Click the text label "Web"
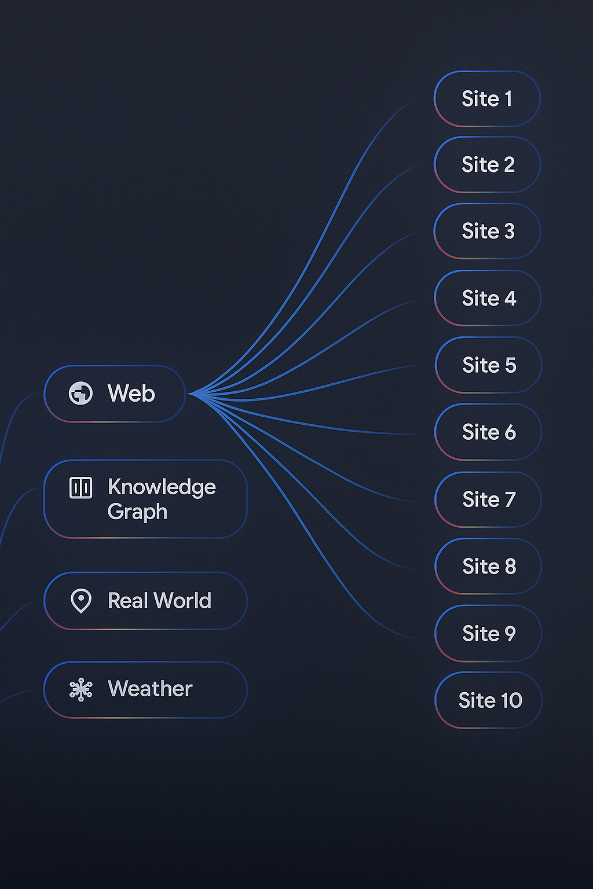Image resolution: width=593 pixels, height=889 pixels. coord(131,394)
